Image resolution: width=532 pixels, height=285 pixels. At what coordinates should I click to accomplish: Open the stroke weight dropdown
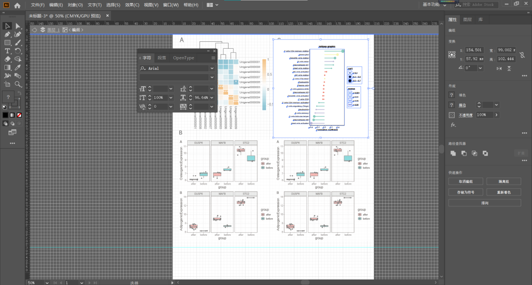coord(497,105)
